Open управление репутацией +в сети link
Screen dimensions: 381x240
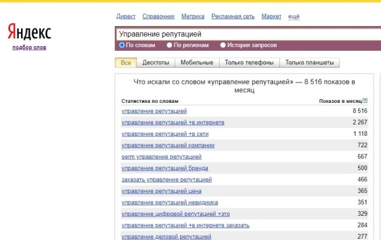click(x=165, y=134)
